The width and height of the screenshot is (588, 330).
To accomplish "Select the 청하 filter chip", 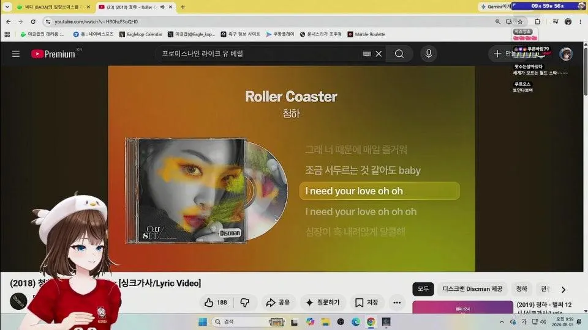I will pyautogui.click(x=522, y=289).
